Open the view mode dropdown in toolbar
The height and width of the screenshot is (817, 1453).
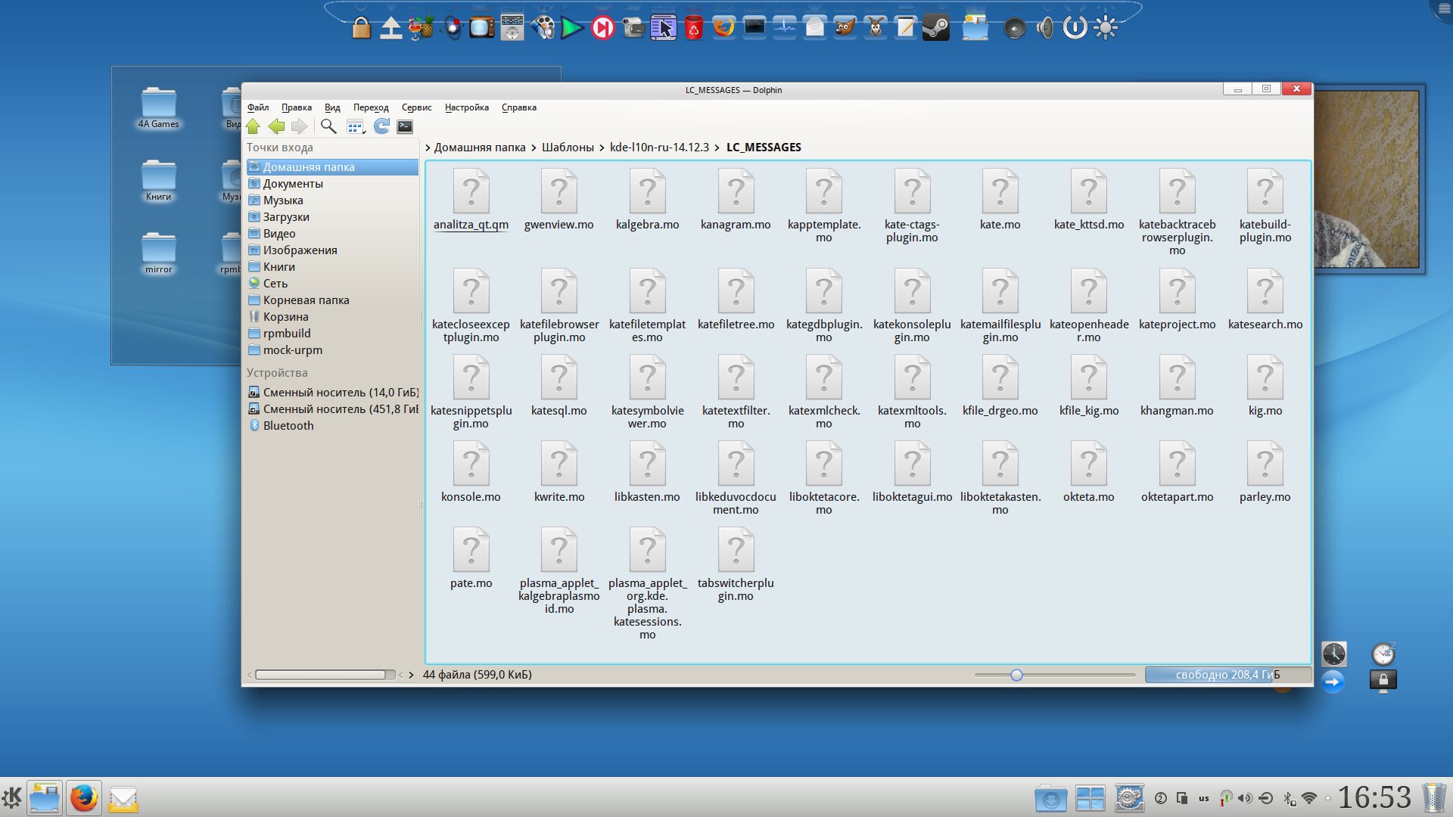(356, 126)
